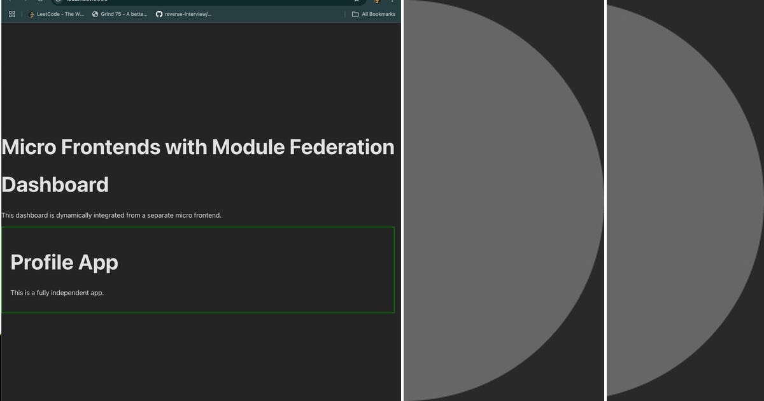Screen dimensions: 764x401
Task: Click All Bookmarks on the bookmarks bar
Action: [x=374, y=13]
